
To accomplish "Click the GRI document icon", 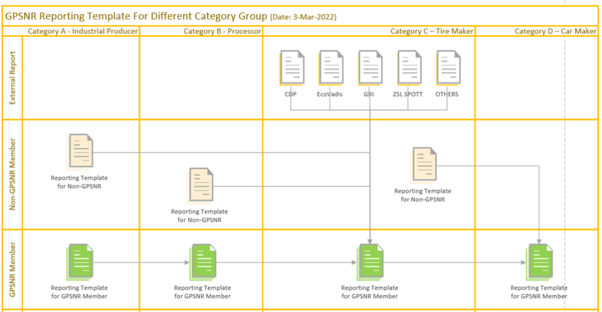I will tap(370, 68).
